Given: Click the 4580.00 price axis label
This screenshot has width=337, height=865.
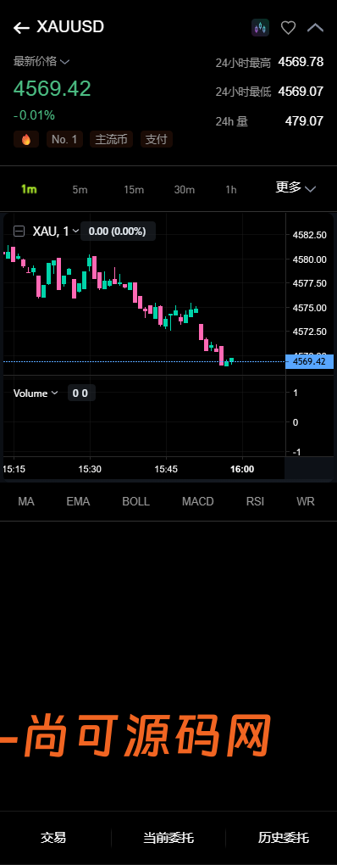Looking at the screenshot, I should tap(309, 259).
